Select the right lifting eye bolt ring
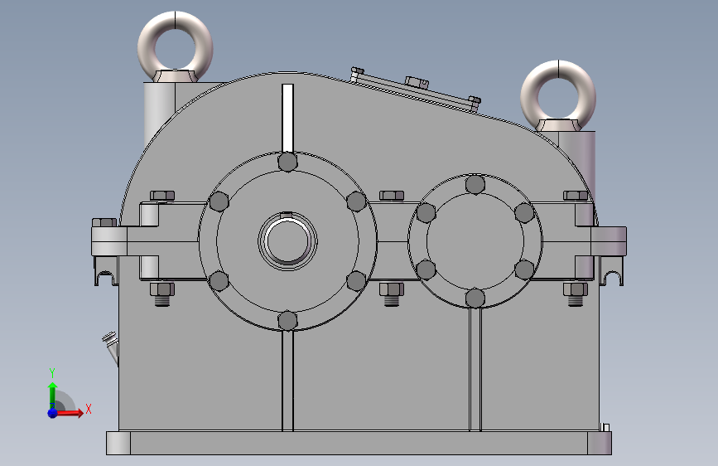718x466 pixels. 558,95
